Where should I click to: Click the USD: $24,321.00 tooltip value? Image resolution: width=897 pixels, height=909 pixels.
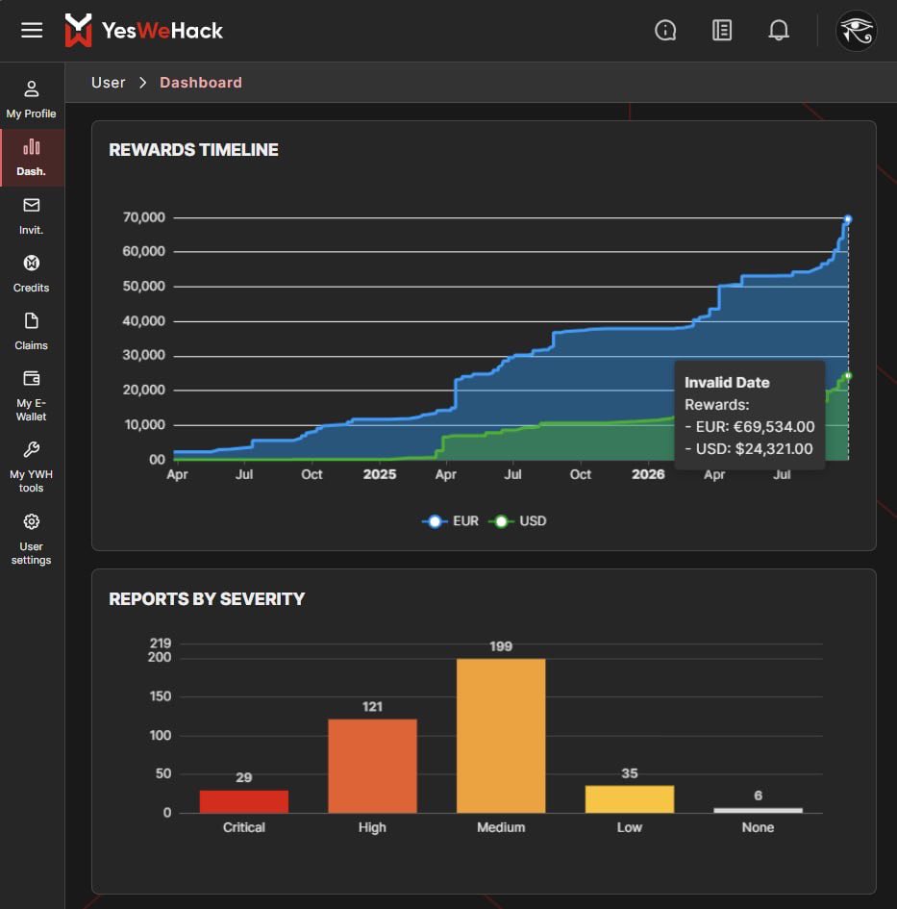click(x=749, y=448)
